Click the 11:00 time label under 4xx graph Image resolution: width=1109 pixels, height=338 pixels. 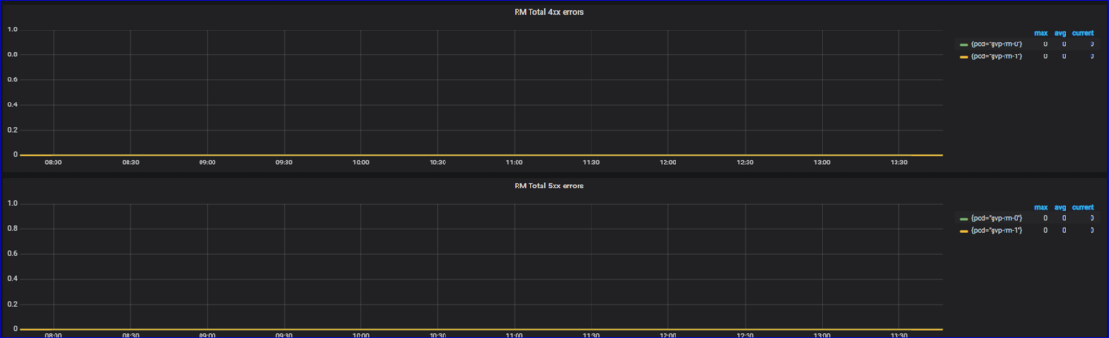click(514, 163)
